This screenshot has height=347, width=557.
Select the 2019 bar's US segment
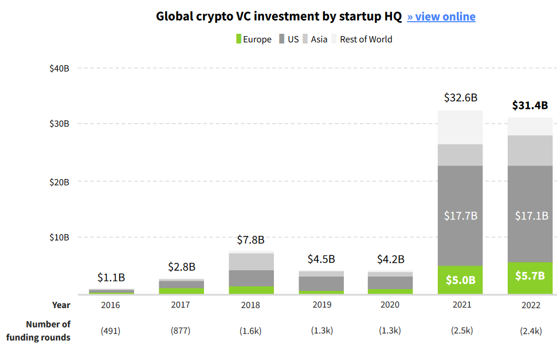(x=321, y=283)
